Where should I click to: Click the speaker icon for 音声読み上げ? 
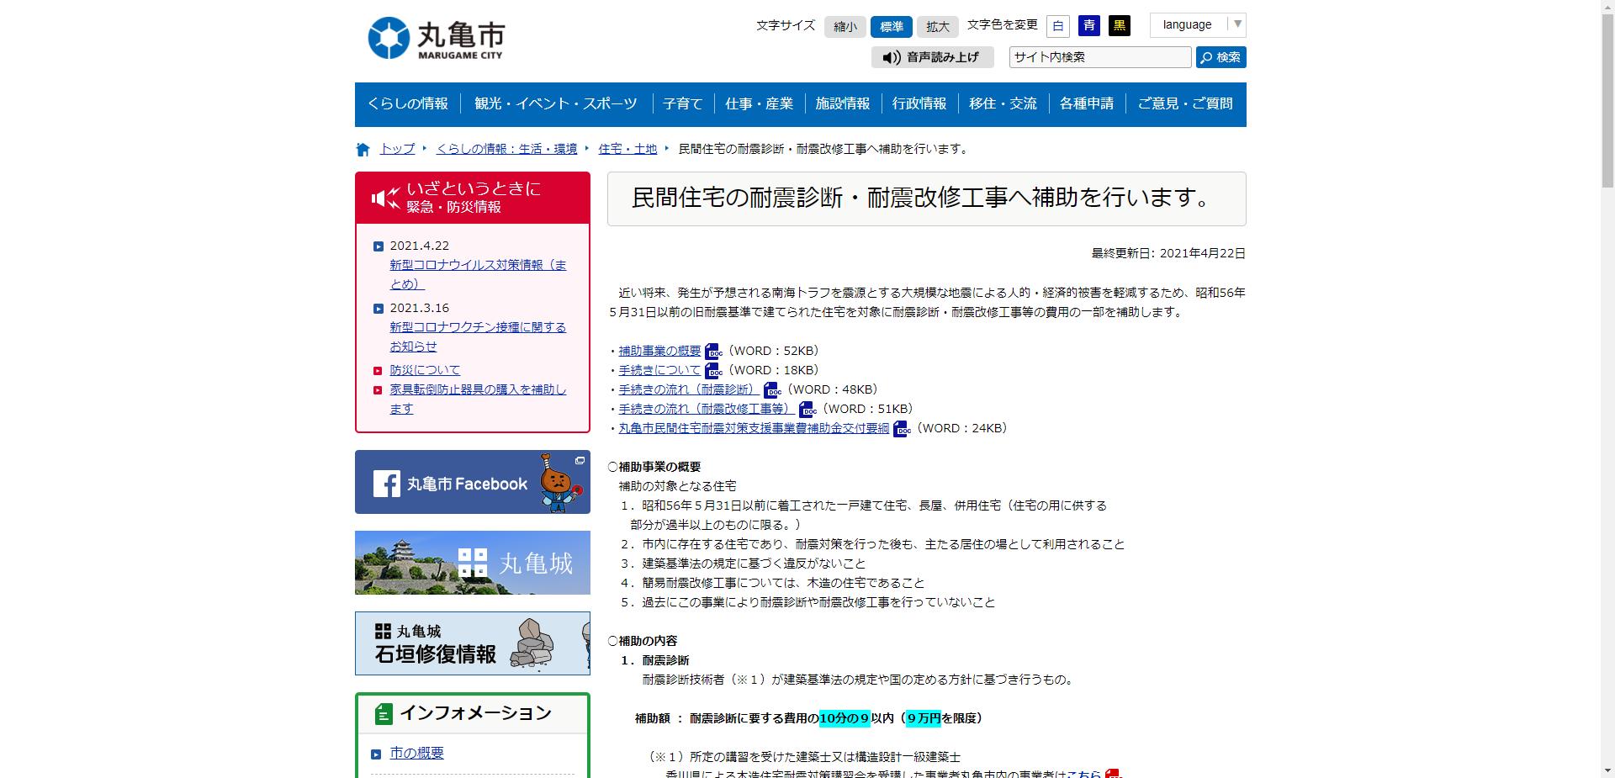[x=891, y=57]
